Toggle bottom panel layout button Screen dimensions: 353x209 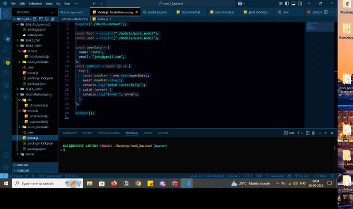coord(293,4)
